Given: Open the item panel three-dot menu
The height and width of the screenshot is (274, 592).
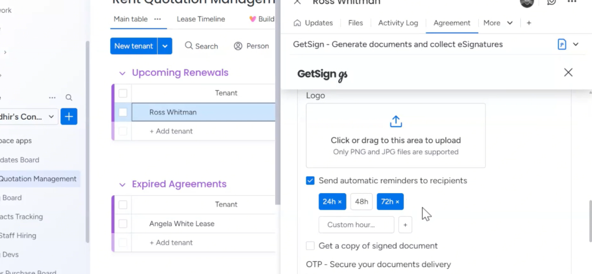Looking at the screenshot, I should pos(572,2).
